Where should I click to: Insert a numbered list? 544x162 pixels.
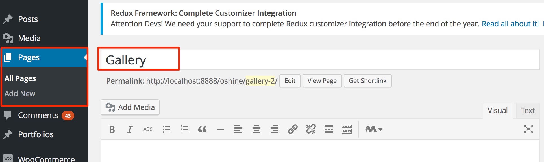184,129
